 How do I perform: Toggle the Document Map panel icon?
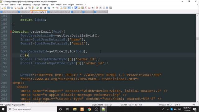coord(82,8)
